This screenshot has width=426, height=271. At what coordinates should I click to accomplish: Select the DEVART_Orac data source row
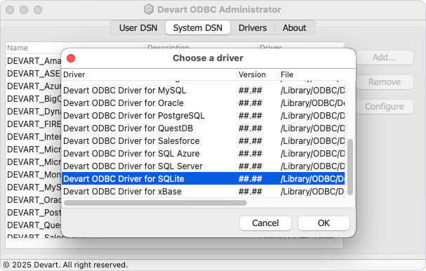(34, 200)
